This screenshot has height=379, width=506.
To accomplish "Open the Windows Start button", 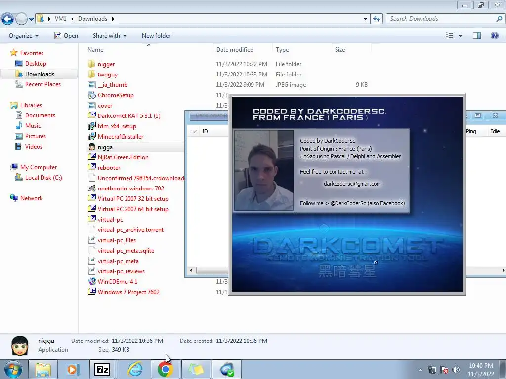I will 13,369.
